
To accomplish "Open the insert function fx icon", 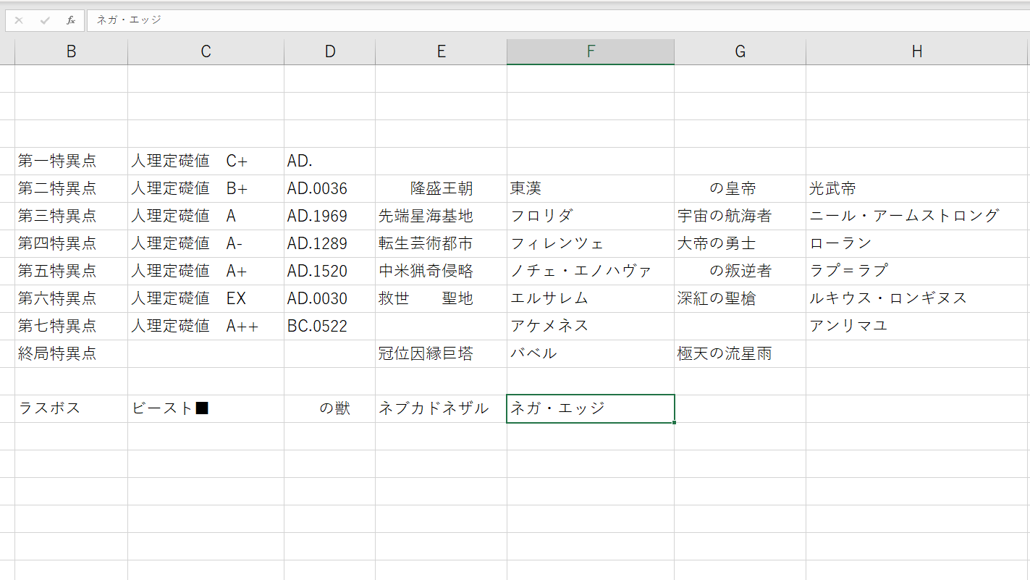I will (71, 20).
